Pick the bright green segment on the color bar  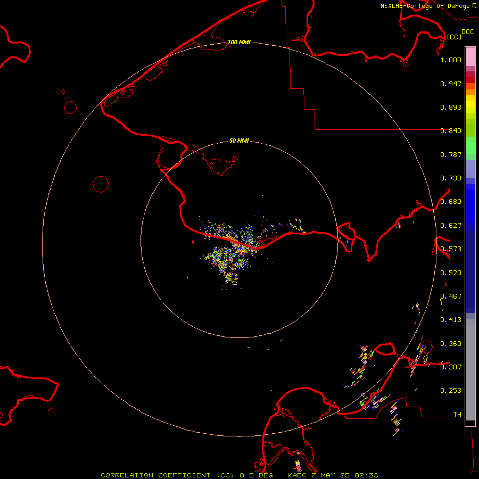coord(470,145)
